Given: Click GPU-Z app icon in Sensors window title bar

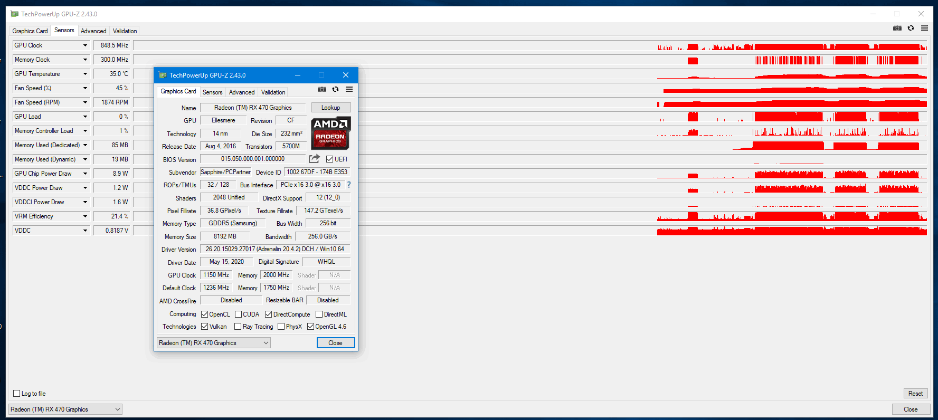Looking at the screenshot, I should [14, 14].
